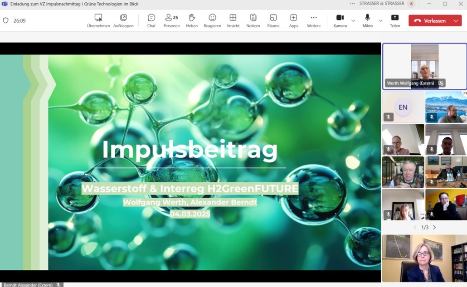Open meeting Notizen
The width and height of the screenshot is (467, 287).
[253, 20]
